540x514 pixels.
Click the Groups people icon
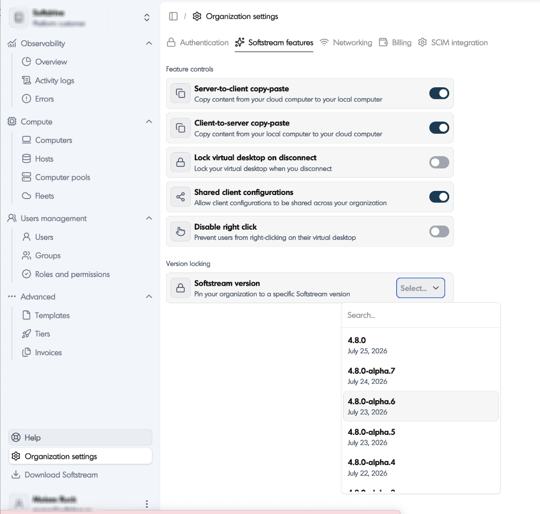coord(27,255)
